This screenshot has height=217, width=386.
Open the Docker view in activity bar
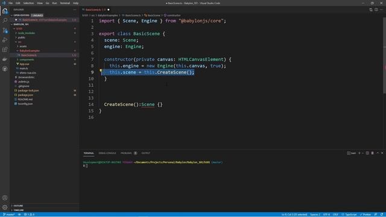tap(5, 59)
